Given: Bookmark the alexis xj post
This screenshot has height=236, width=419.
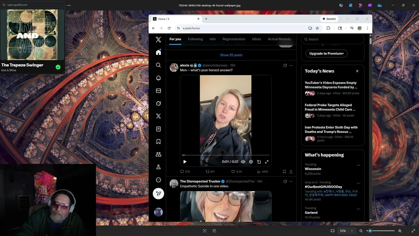Looking at the screenshot, I should coord(284,171).
